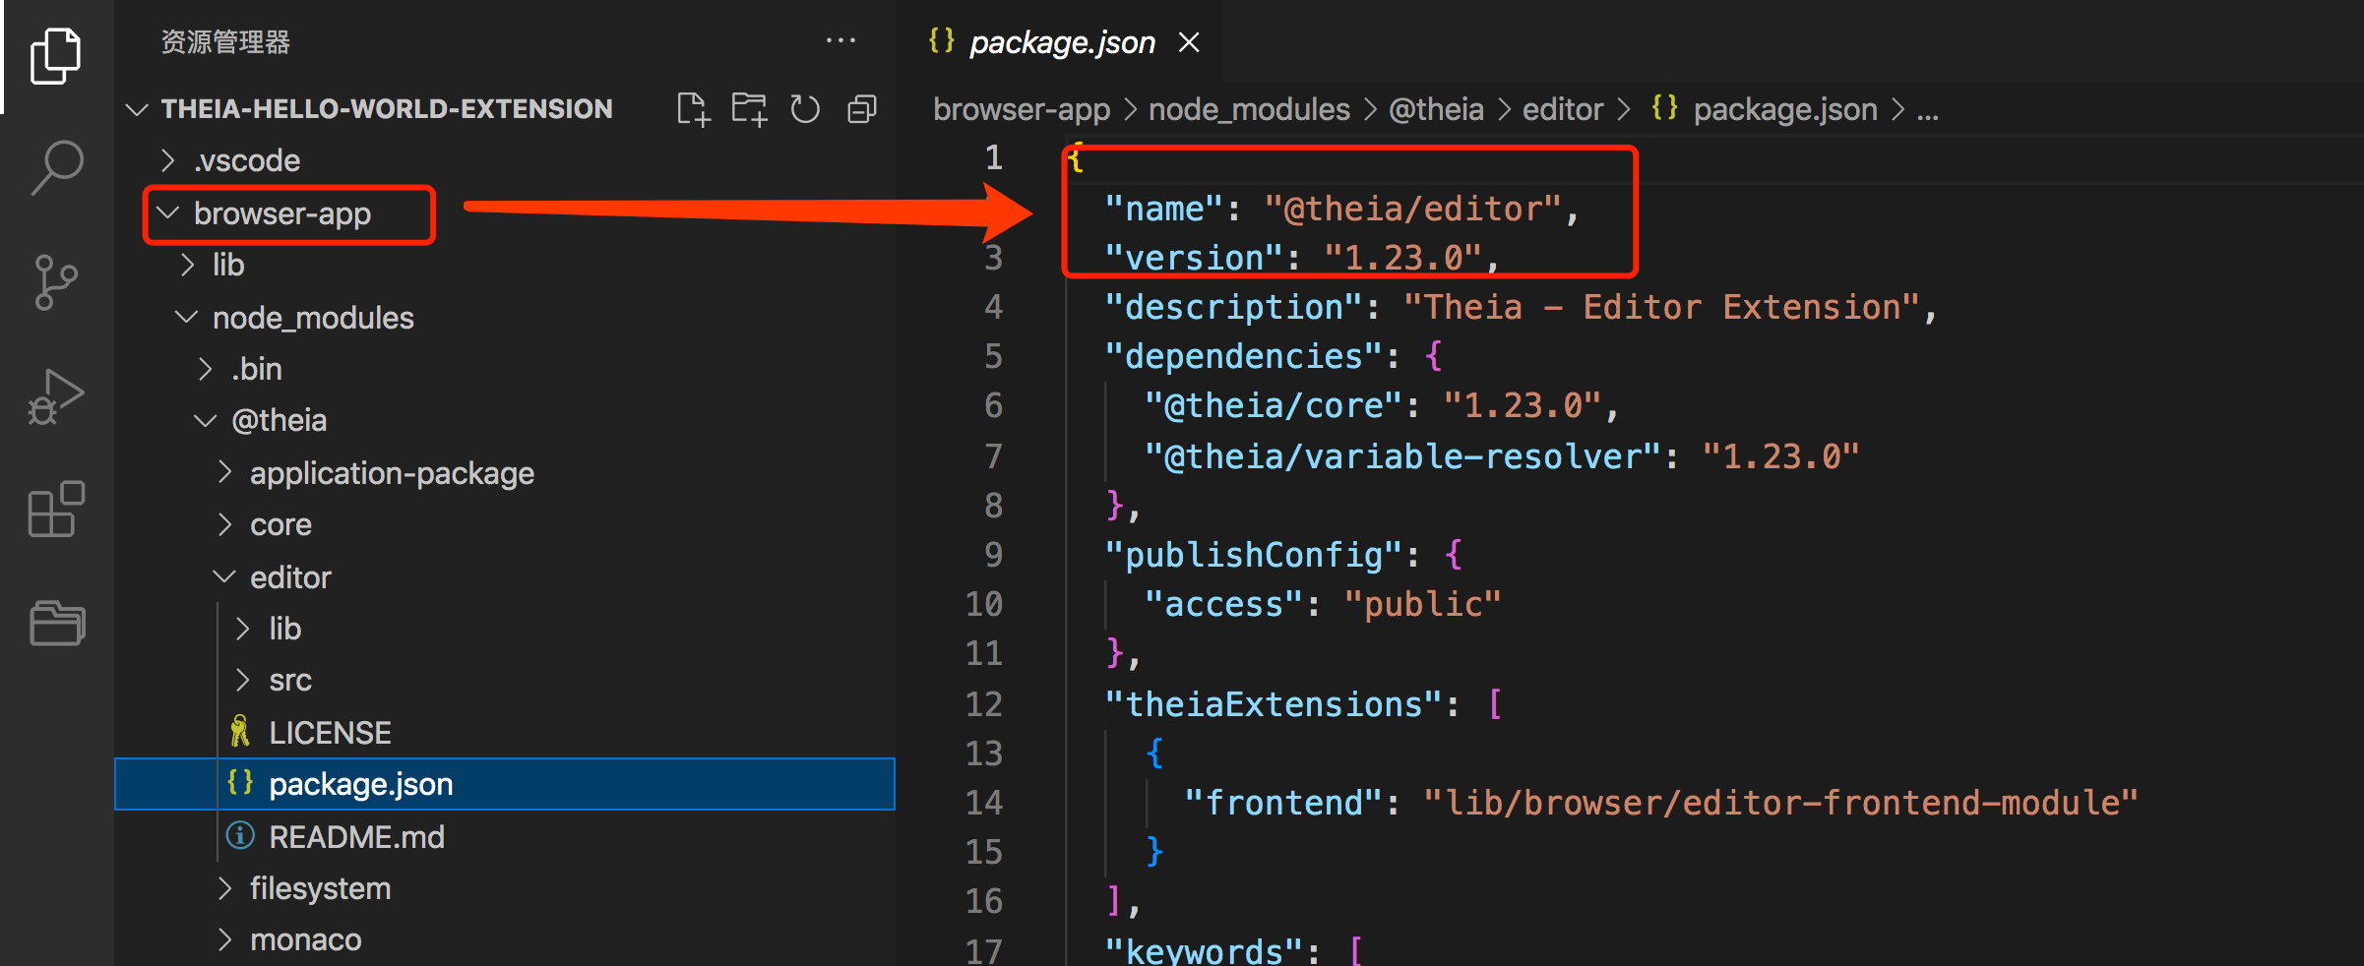Click line number 13 in the gutter

click(x=983, y=754)
